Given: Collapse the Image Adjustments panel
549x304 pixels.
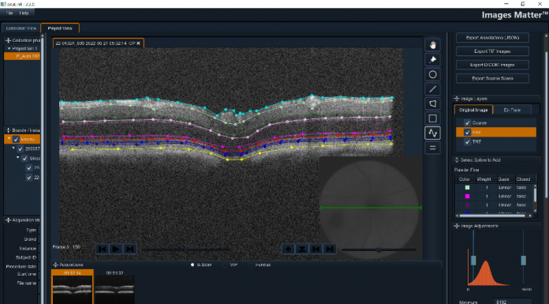Looking at the screenshot, I should (457, 226).
